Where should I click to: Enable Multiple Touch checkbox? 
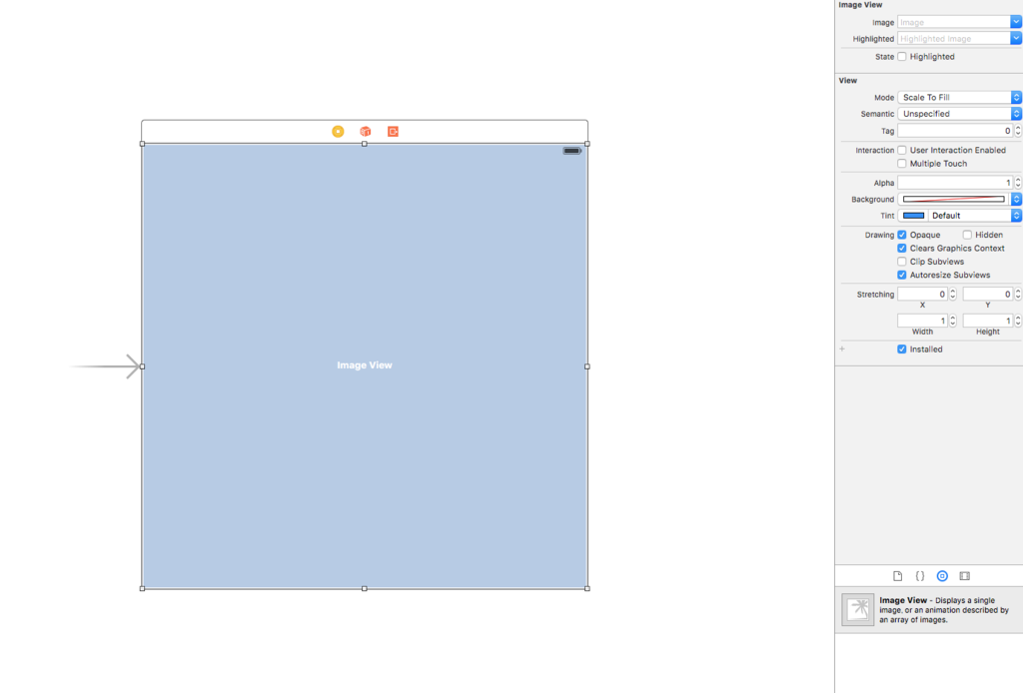tap(902, 164)
